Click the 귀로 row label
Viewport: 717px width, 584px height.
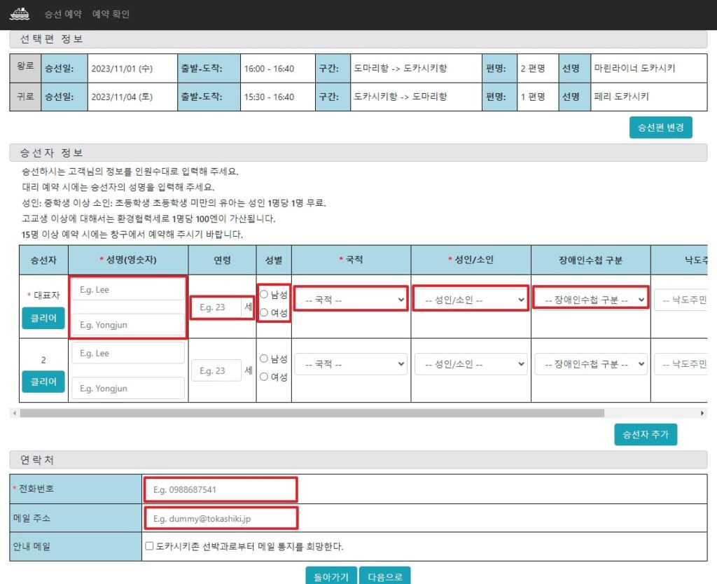(26, 97)
